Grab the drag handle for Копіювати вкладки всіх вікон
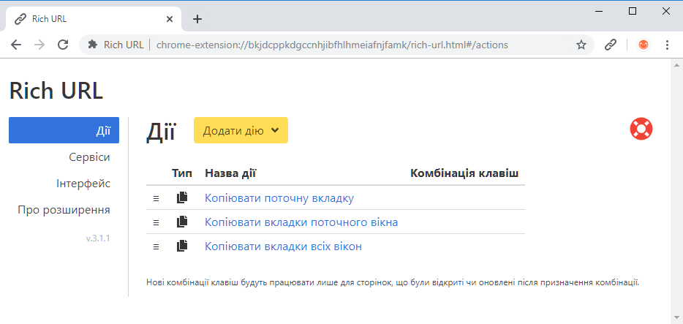The width and height of the screenshot is (683, 324). (x=156, y=247)
